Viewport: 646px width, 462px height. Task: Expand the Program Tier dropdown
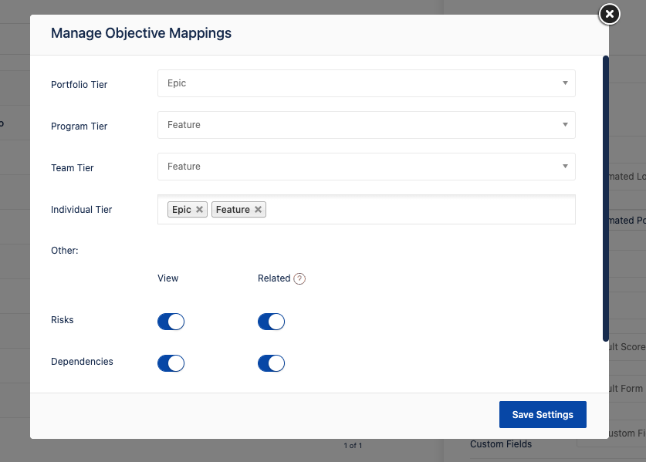[366, 125]
